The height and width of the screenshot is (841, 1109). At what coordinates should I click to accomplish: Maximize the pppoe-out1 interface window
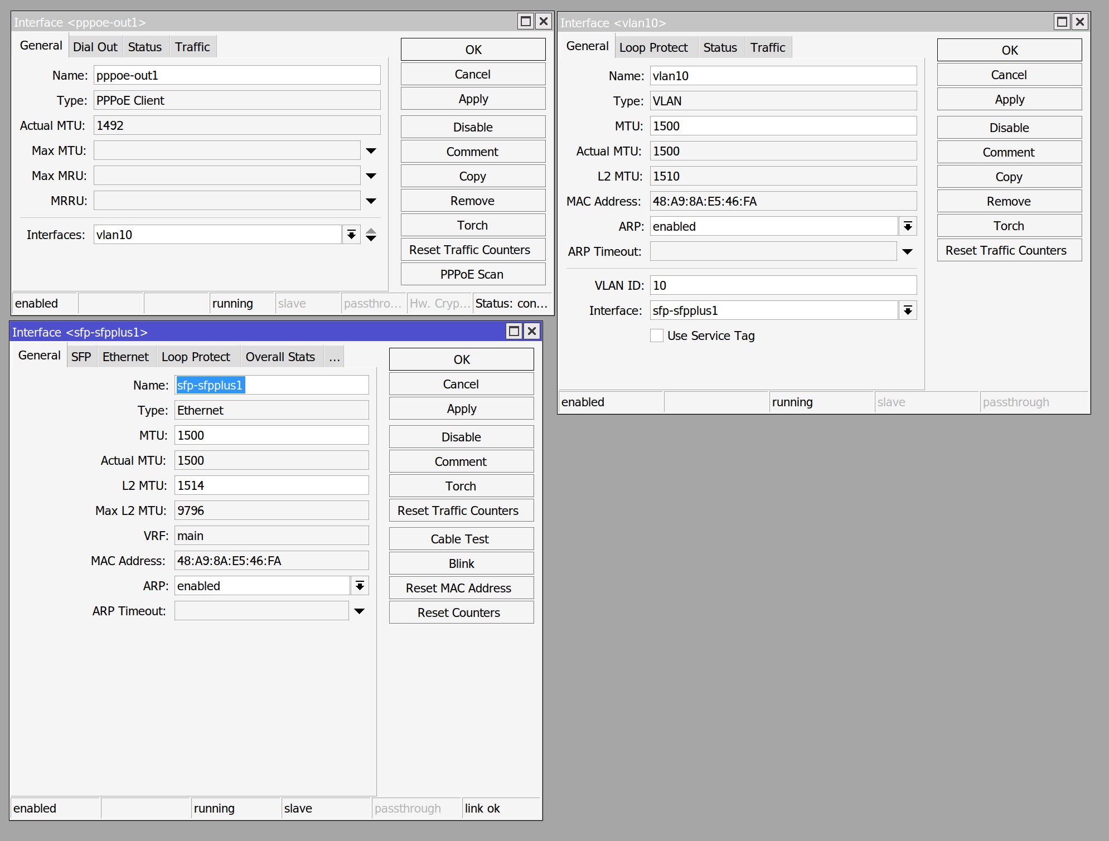(x=525, y=22)
